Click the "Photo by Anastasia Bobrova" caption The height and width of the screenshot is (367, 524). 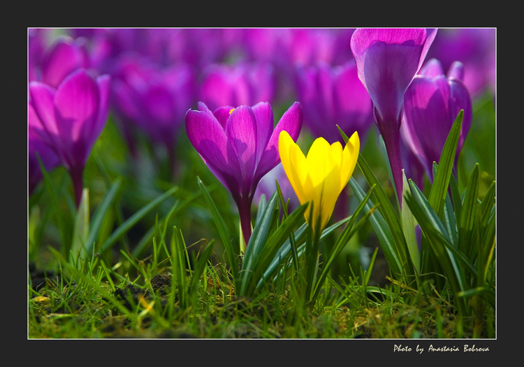pyautogui.click(x=441, y=349)
